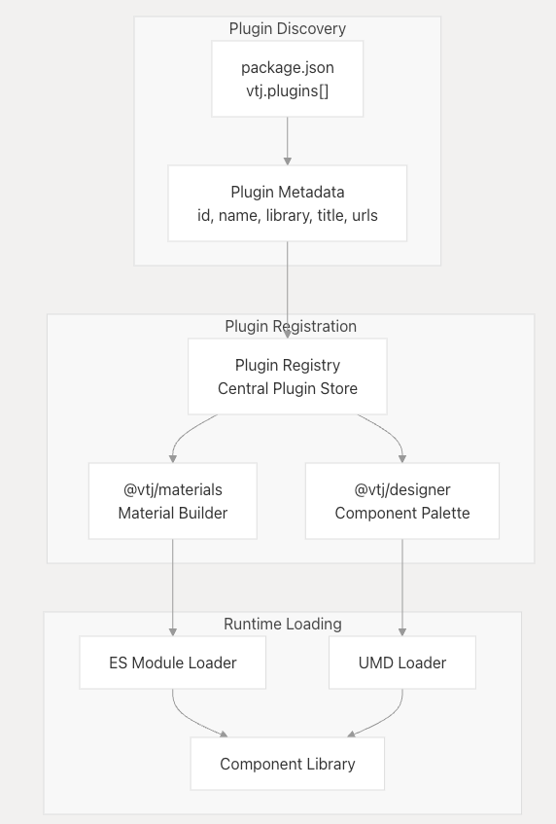Viewport: 556px width, 824px height.
Task: Click the ES Module Loader node
Action: 173,663
